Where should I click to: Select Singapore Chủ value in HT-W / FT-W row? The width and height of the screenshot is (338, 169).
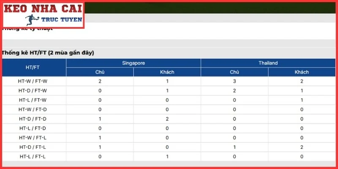click(100, 81)
